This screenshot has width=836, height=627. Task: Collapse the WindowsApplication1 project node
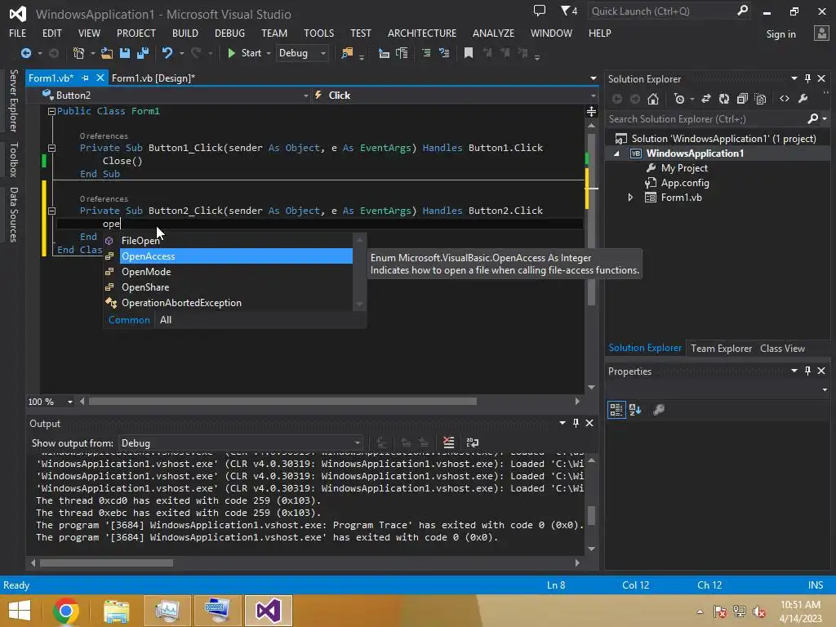coord(617,153)
